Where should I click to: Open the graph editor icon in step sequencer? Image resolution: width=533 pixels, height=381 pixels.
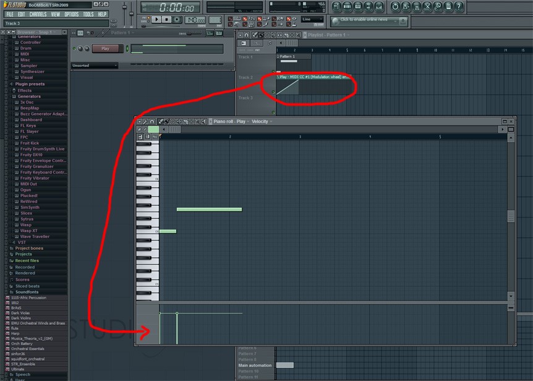coord(210,33)
